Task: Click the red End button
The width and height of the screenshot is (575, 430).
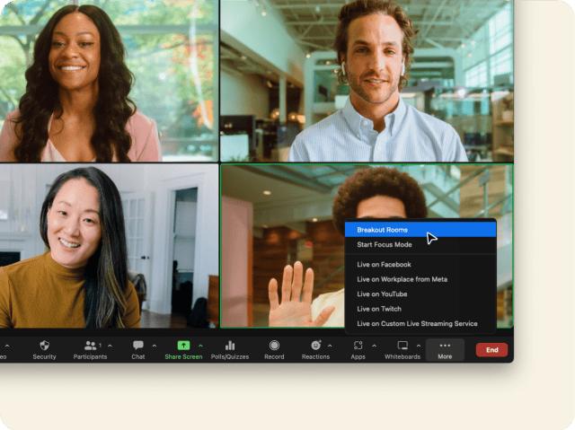Action: (491, 350)
